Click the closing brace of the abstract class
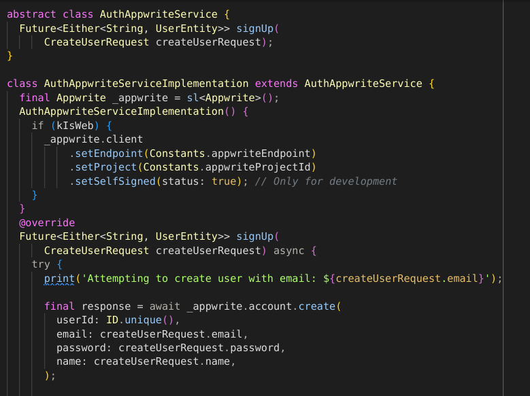 [x=10, y=56]
